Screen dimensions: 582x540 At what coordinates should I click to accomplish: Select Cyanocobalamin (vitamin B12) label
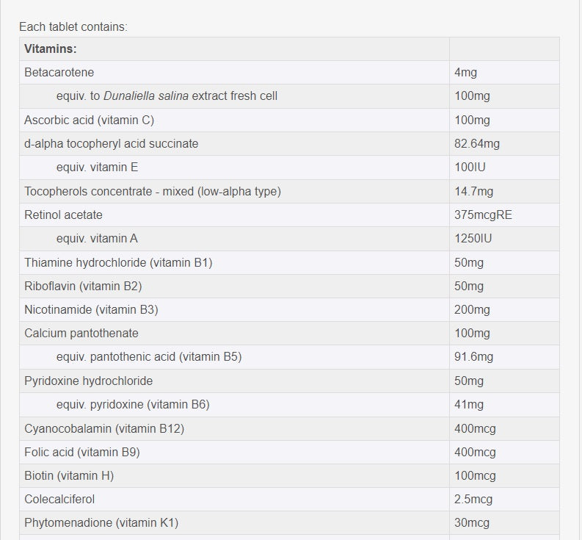point(104,428)
